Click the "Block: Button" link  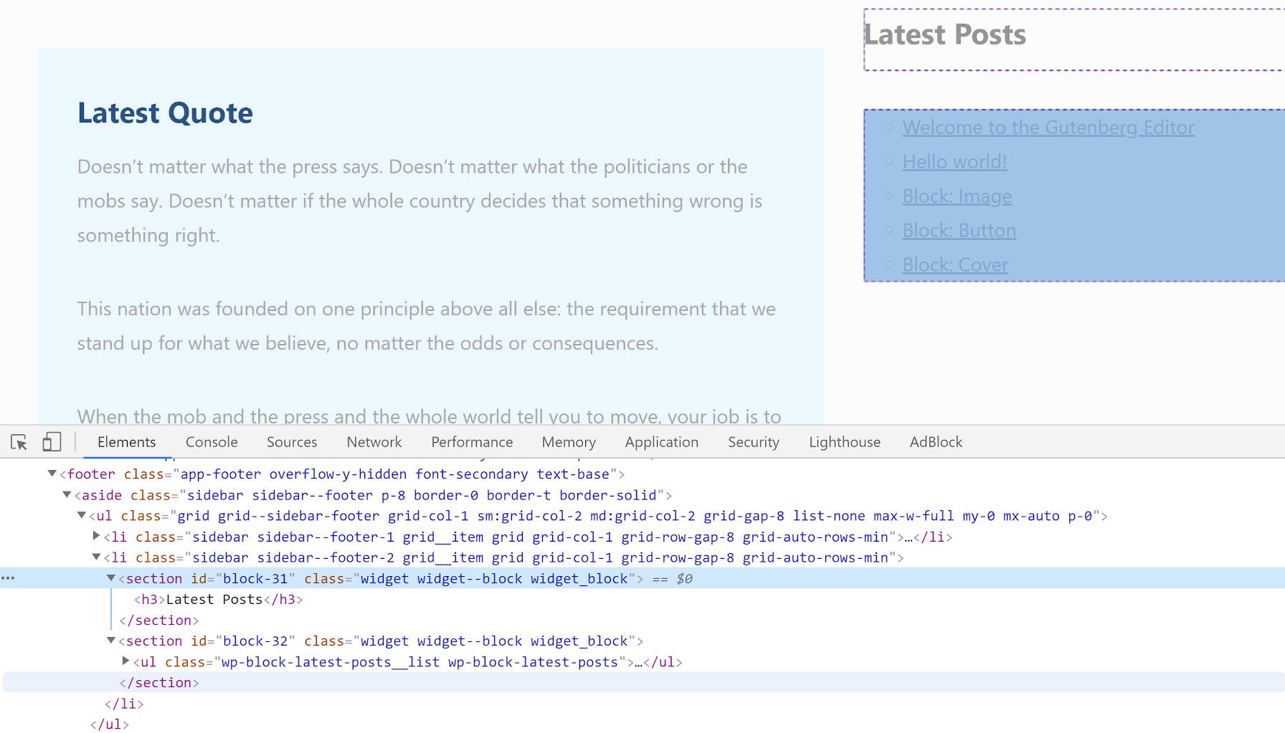pos(959,230)
